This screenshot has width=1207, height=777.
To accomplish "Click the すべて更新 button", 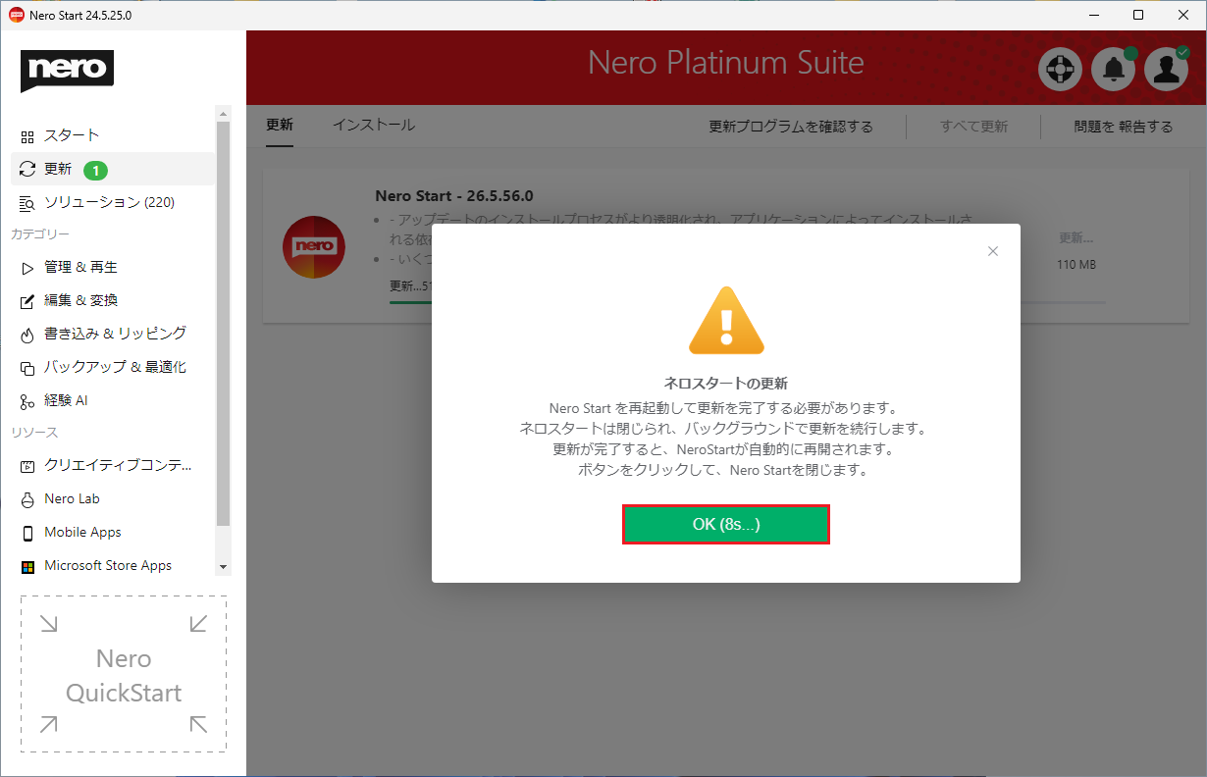I will (973, 127).
